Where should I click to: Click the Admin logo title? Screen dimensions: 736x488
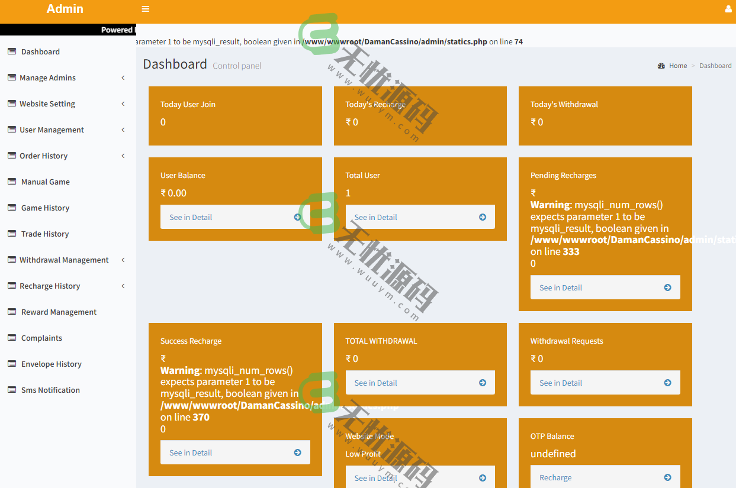65,9
